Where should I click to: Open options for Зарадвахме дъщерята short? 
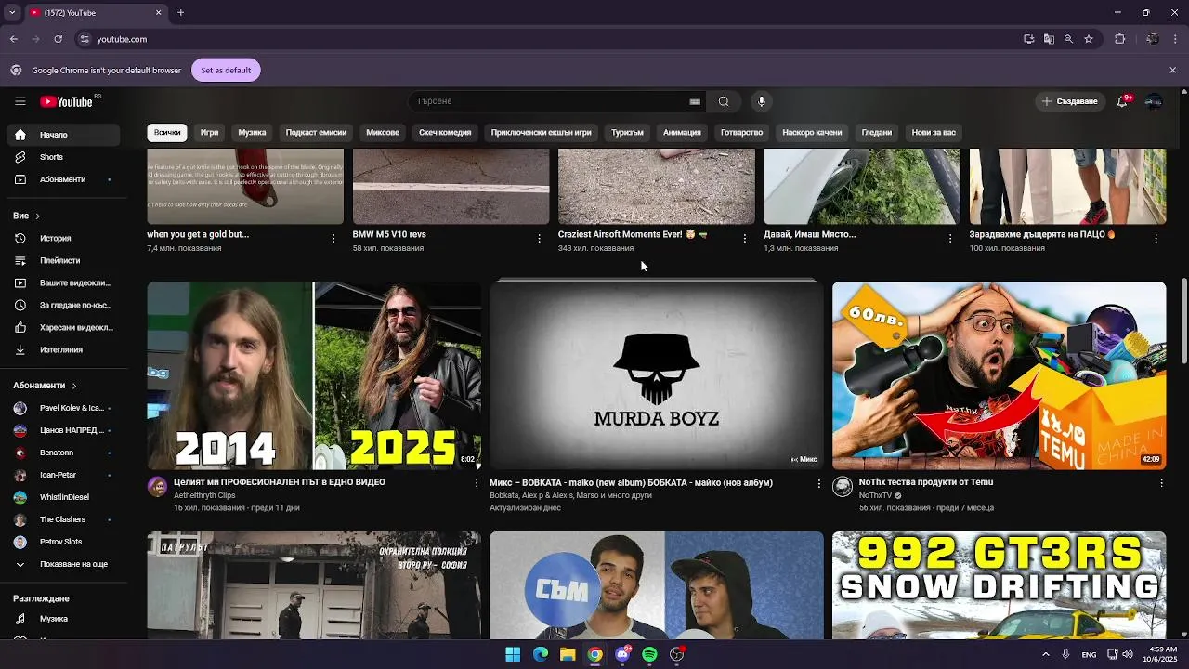(1156, 239)
